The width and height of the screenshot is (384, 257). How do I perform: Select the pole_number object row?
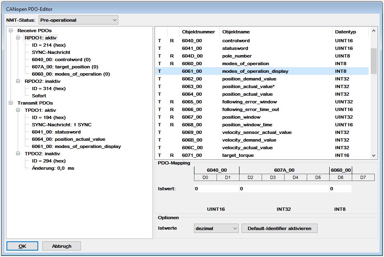(x=262, y=56)
